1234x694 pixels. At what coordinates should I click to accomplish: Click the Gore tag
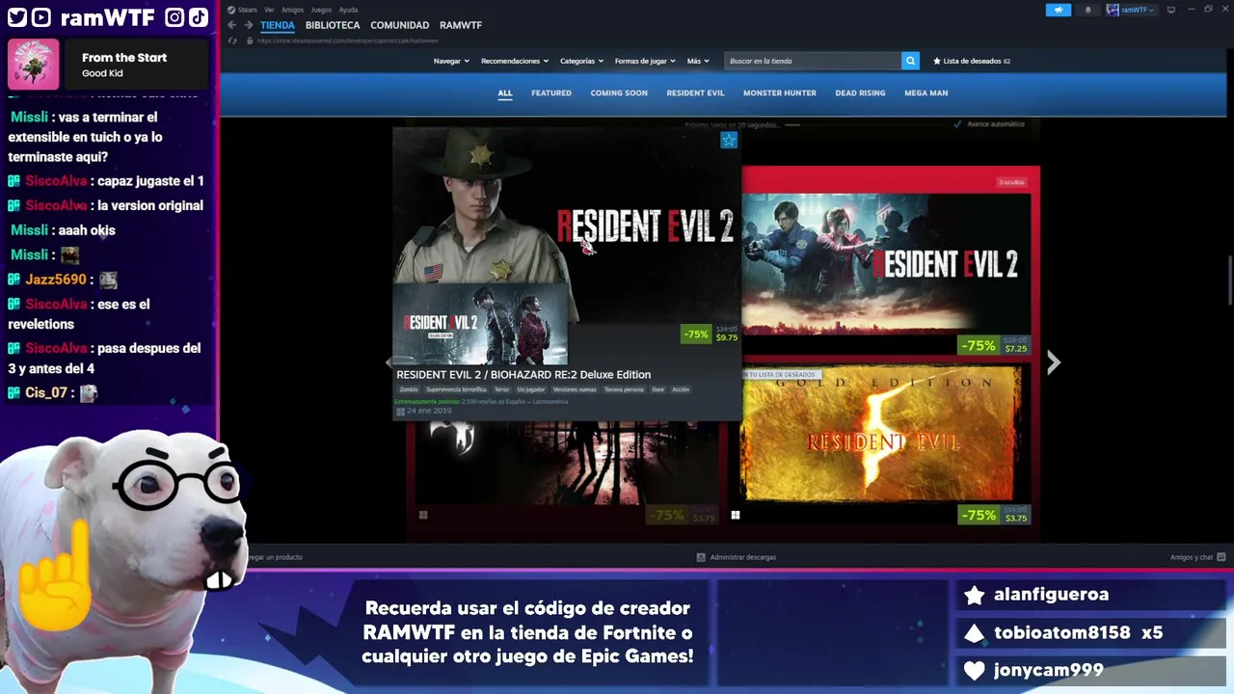click(x=657, y=389)
